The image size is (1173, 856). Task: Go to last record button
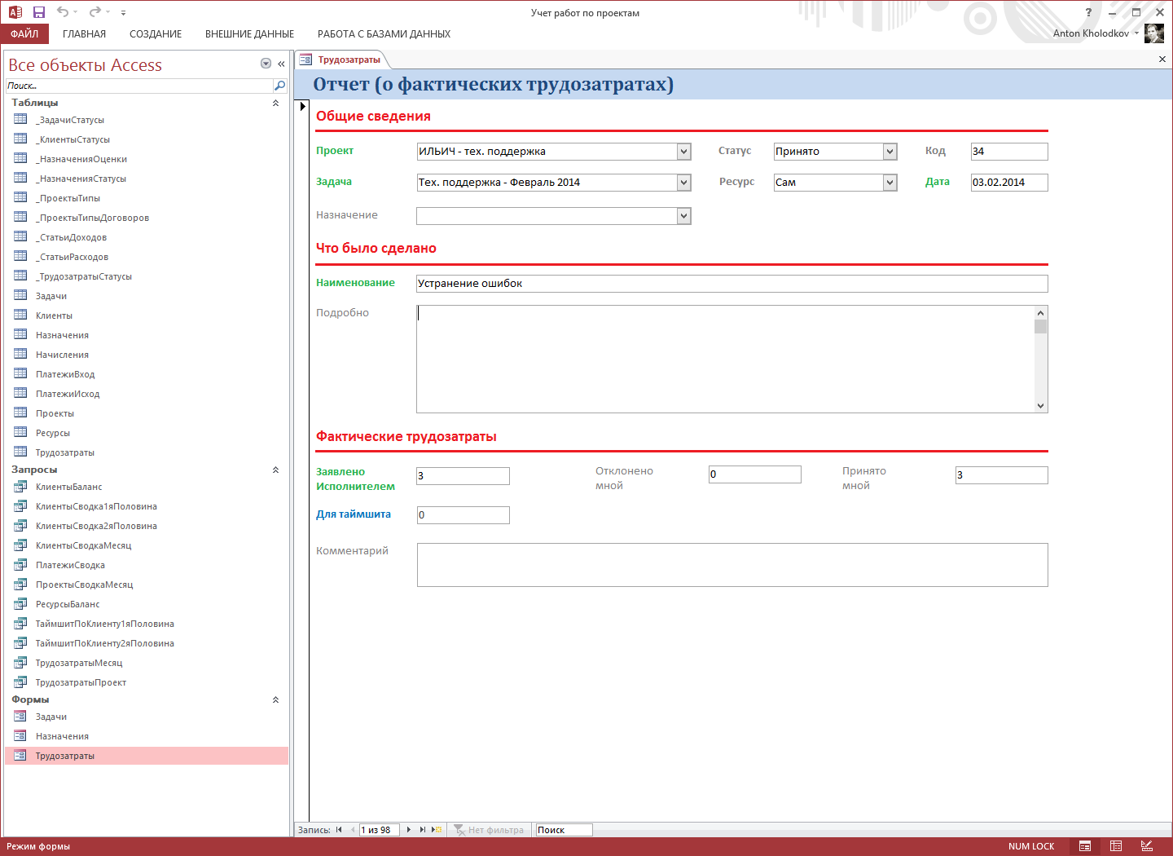click(x=422, y=830)
